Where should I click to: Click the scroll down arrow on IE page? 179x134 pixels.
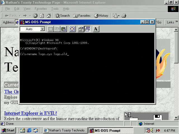point(176,118)
